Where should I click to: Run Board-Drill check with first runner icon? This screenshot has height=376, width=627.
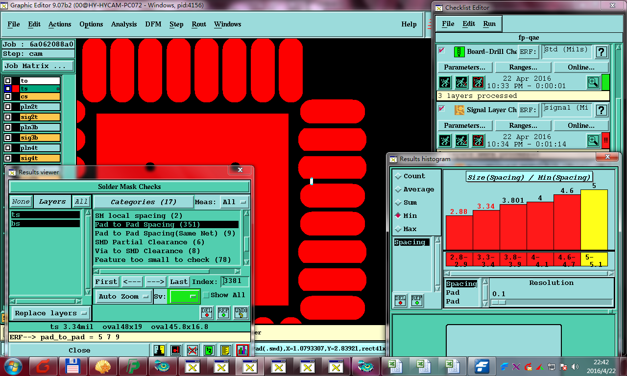445,82
